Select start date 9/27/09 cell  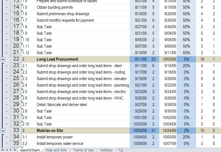[139, 105]
